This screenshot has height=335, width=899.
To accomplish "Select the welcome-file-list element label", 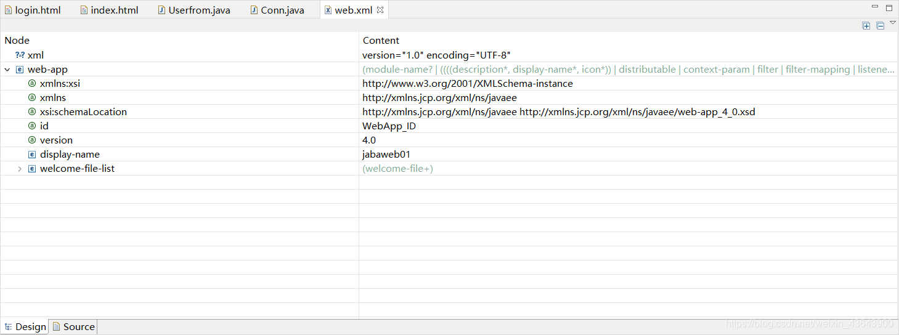I will coord(77,169).
